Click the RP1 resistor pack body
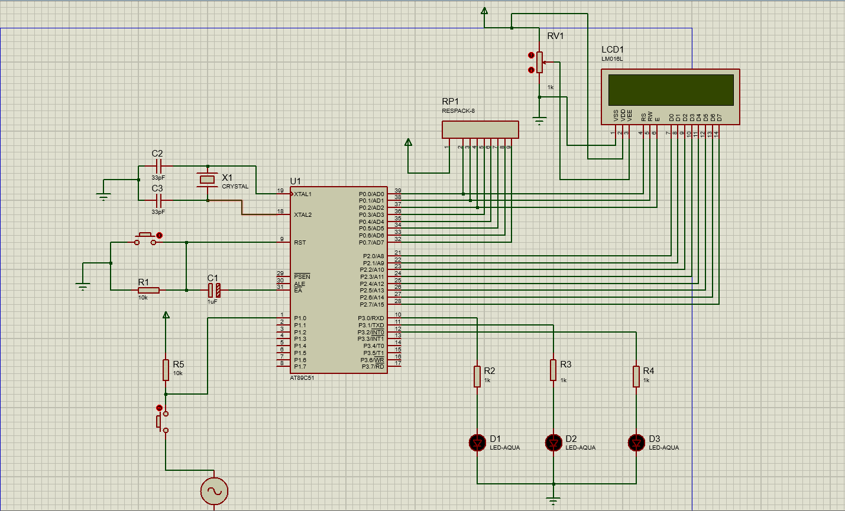845x511 pixels. coord(480,130)
